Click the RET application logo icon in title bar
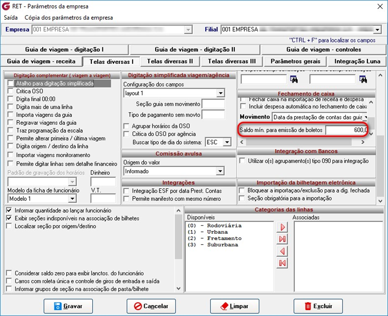 6,6
